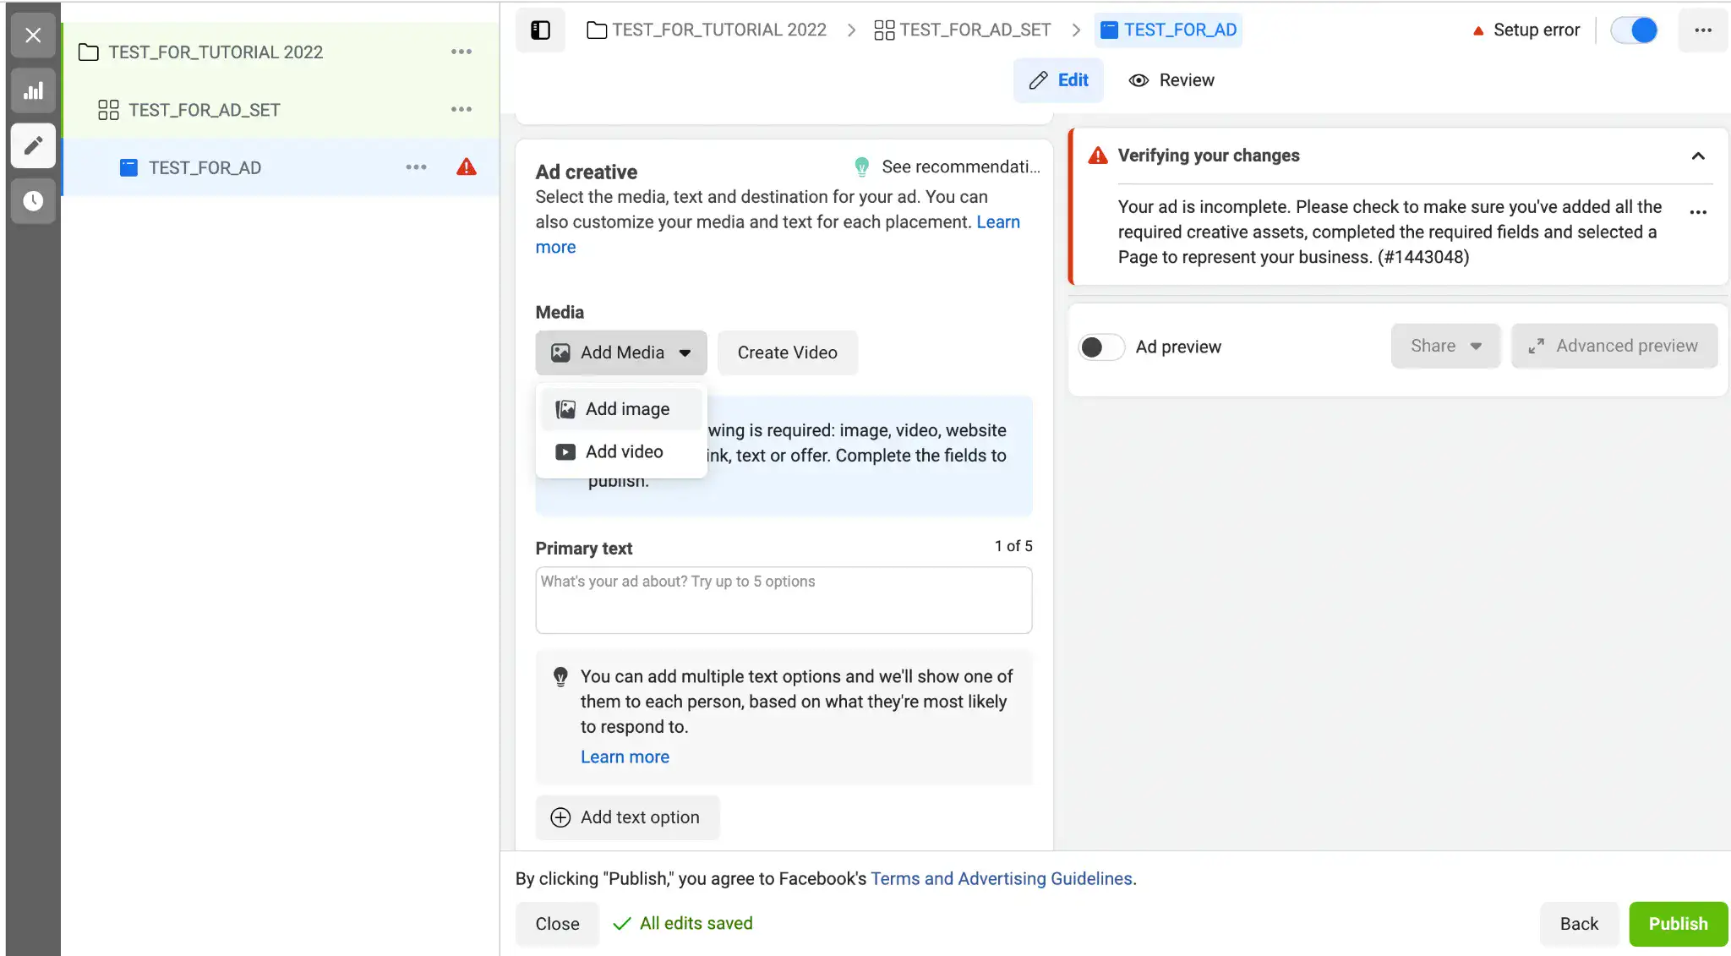Toggle the left panel layout icon
Image resolution: width=1731 pixels, height=956 pixels.
coord(540,30)
